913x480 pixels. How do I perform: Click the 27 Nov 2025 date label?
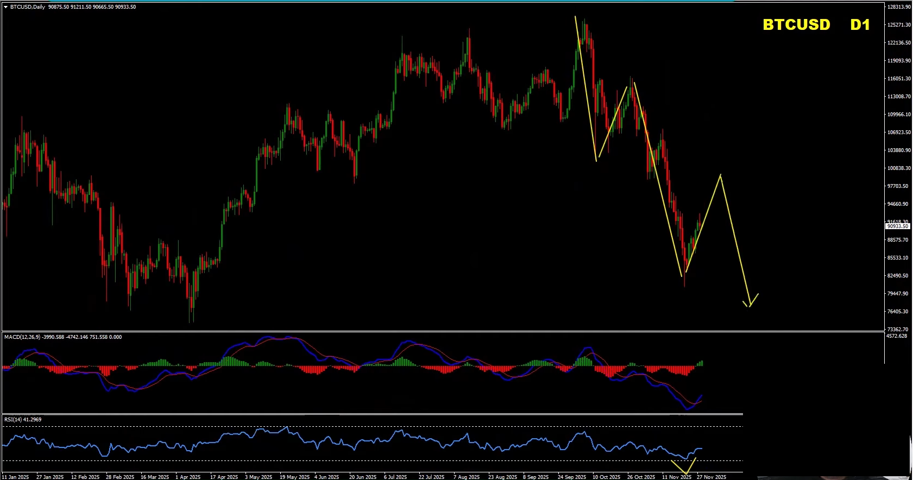pyautogui.click(x=711, y=477)
